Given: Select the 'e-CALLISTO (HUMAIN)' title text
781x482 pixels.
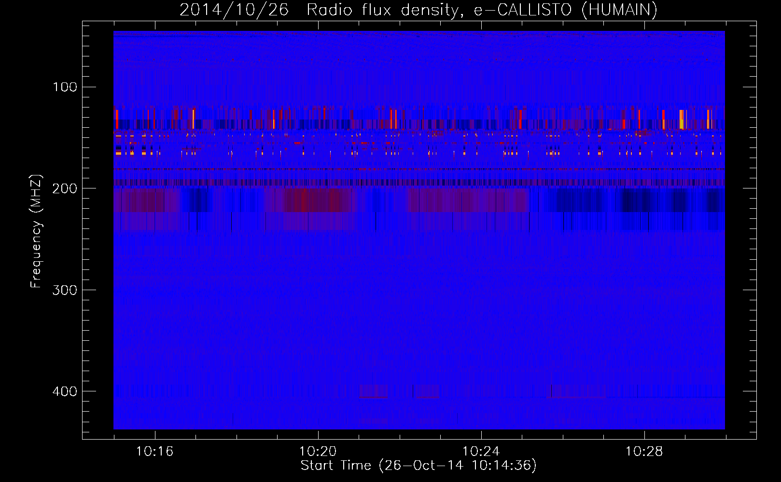Looking at the screenshot, I should click(565, 10).
